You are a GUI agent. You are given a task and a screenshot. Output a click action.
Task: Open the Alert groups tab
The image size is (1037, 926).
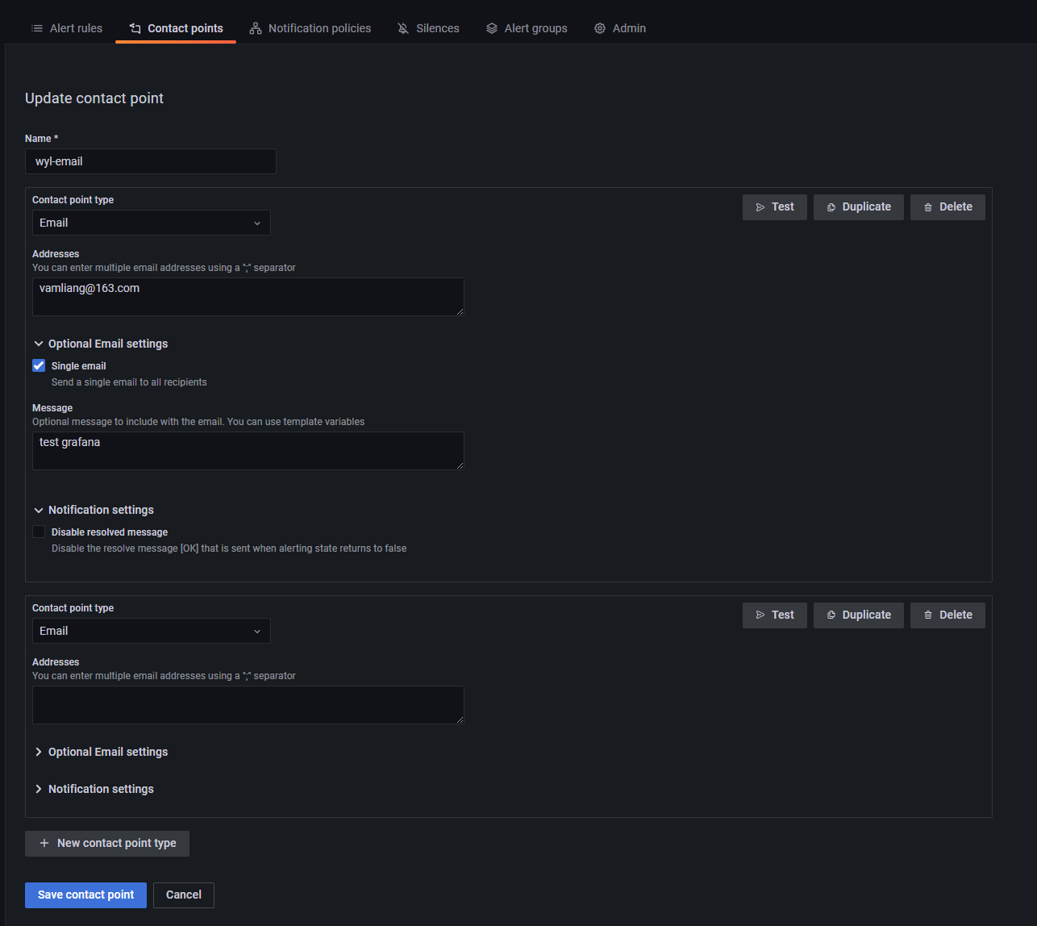(x=527, y=28)
